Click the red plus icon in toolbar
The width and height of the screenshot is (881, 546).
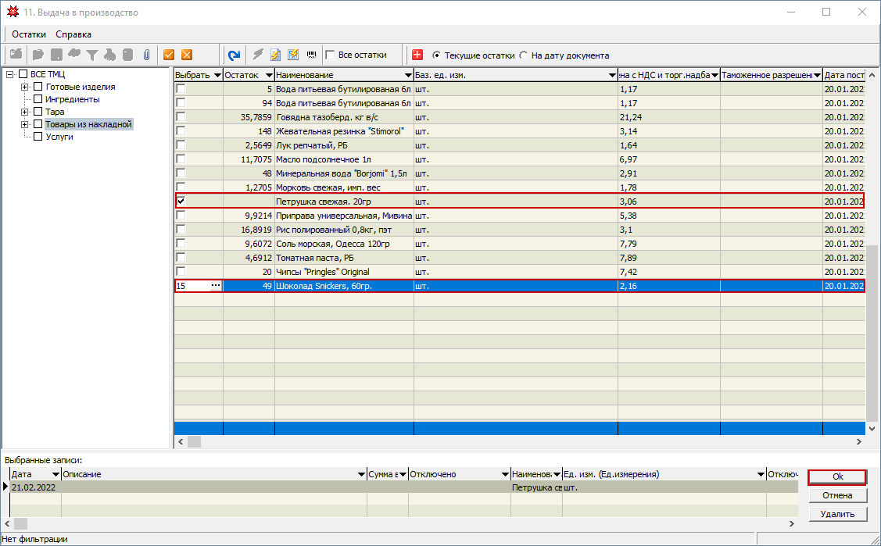417,55
